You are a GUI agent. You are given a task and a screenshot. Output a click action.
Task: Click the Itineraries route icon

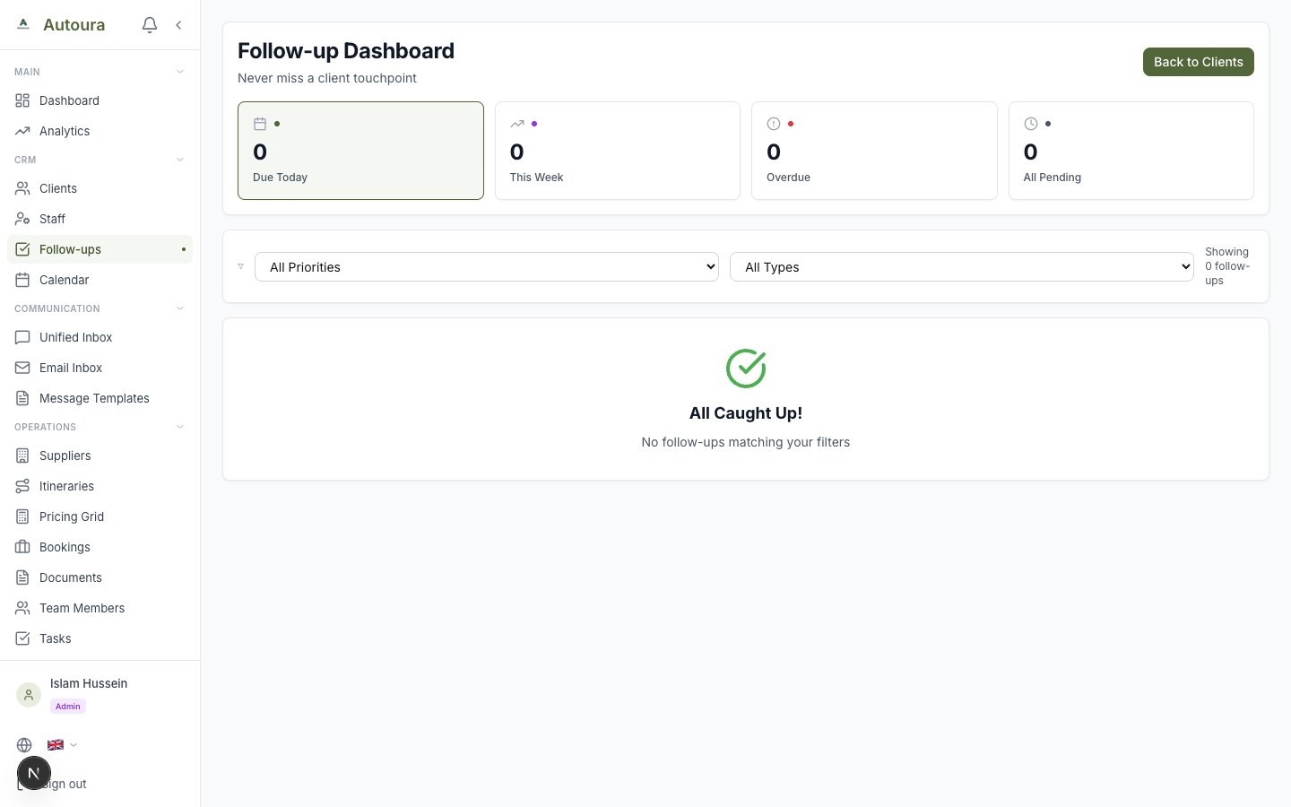click(x=22, y=486)
